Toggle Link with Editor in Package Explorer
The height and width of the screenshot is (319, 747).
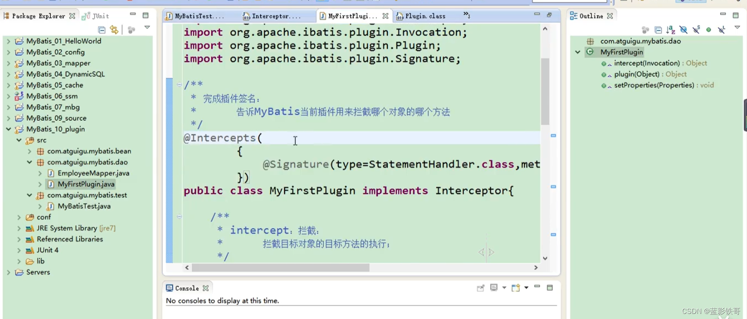[x=114, y=30]
